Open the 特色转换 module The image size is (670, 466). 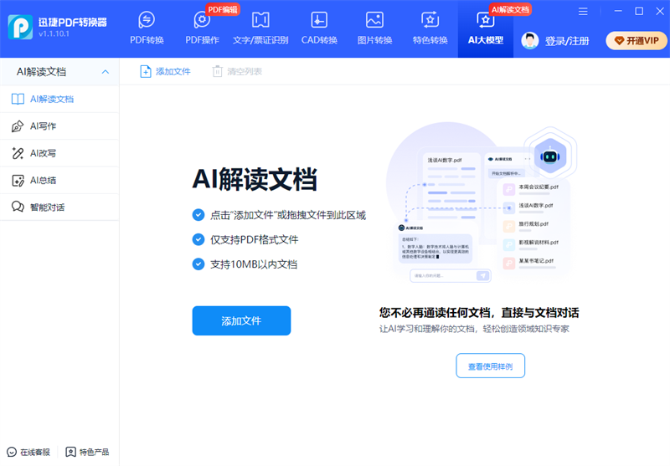430,28
